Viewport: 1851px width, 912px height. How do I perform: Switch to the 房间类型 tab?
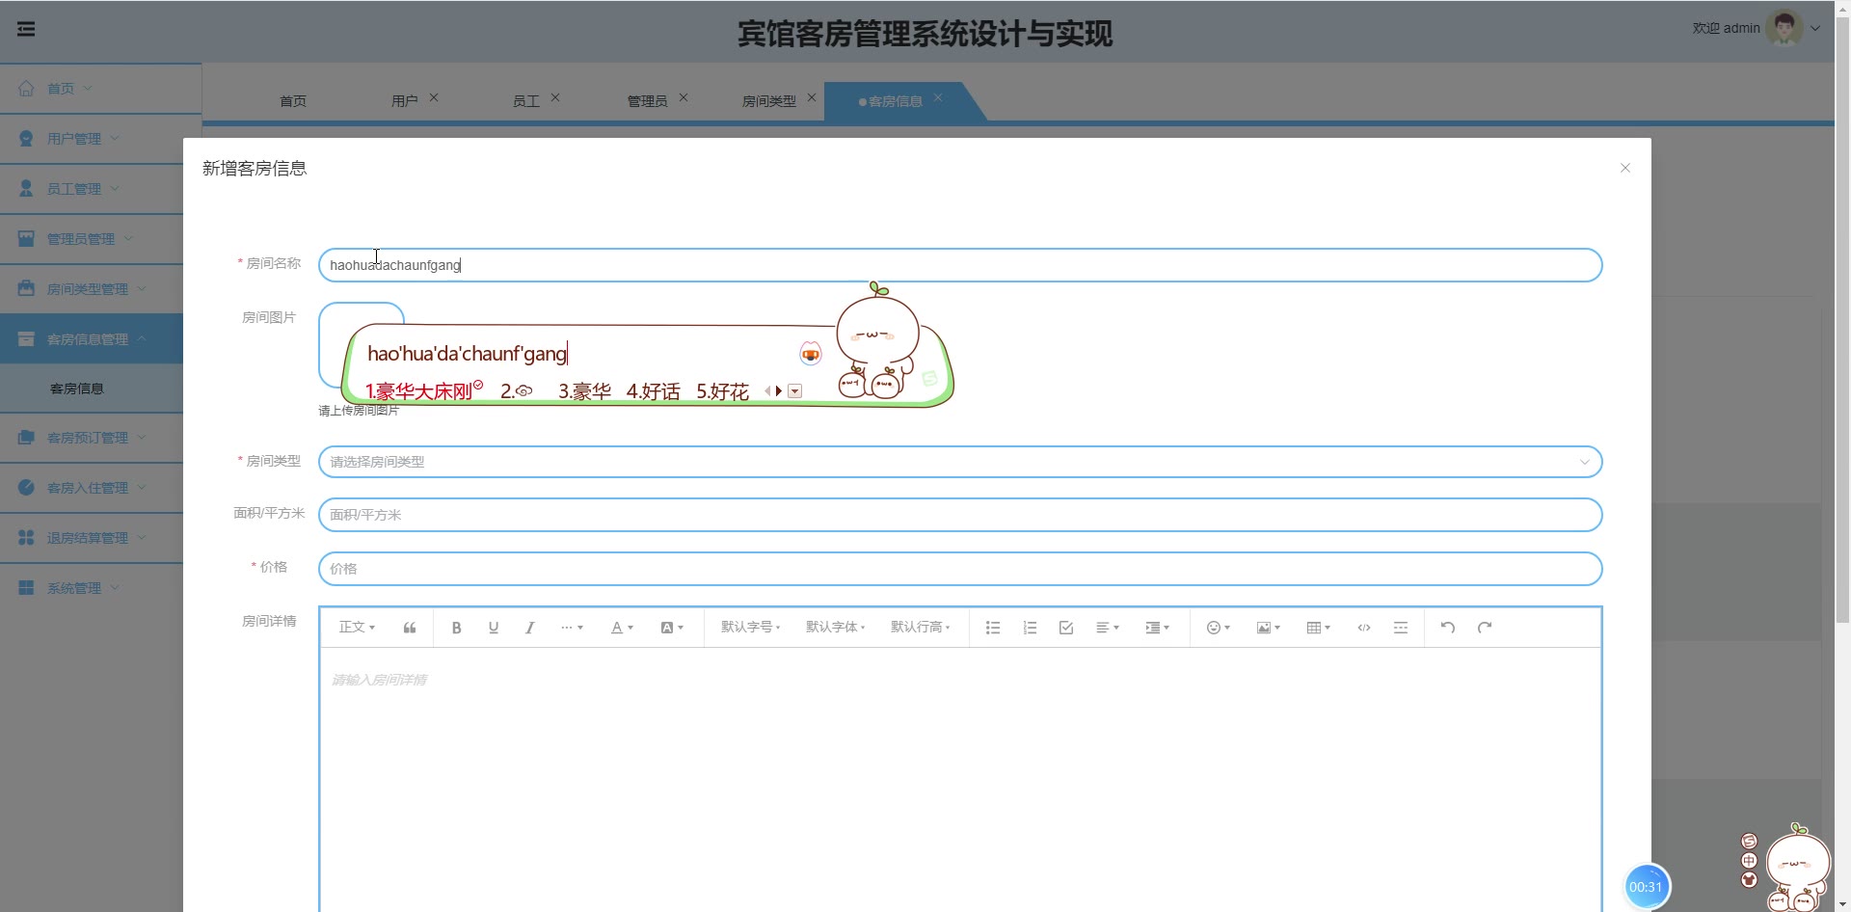coord(769,101)
